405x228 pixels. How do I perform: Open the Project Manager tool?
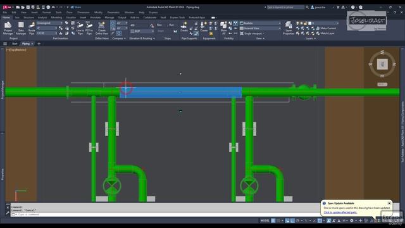point(8,28)
